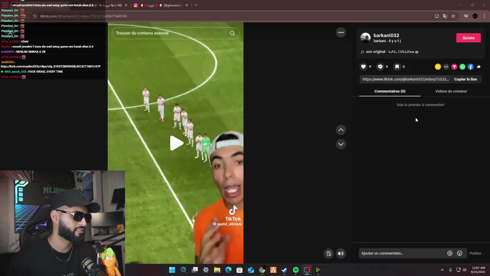The width and height of the screenshot is (490, 276).
Task: Switch to 'Commentaires (0)' tab
Action: [x=390, y=91]
